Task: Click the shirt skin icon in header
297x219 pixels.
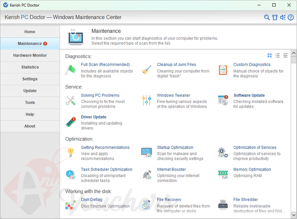Action: [x=275, y=17]
